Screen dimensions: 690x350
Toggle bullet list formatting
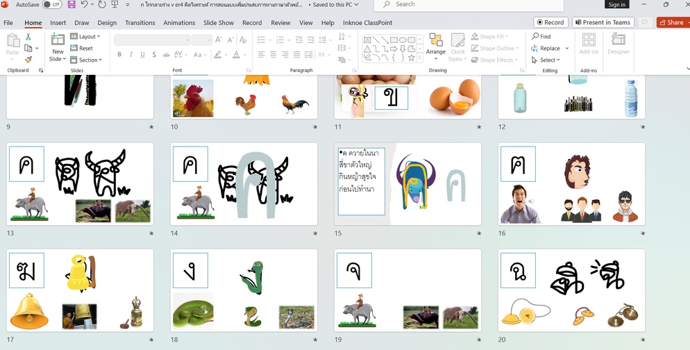[x=262, y=40]
